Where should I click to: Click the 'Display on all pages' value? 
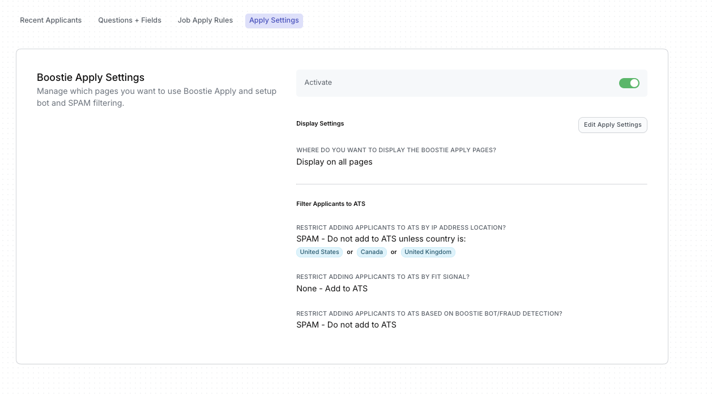pos(334,162)
